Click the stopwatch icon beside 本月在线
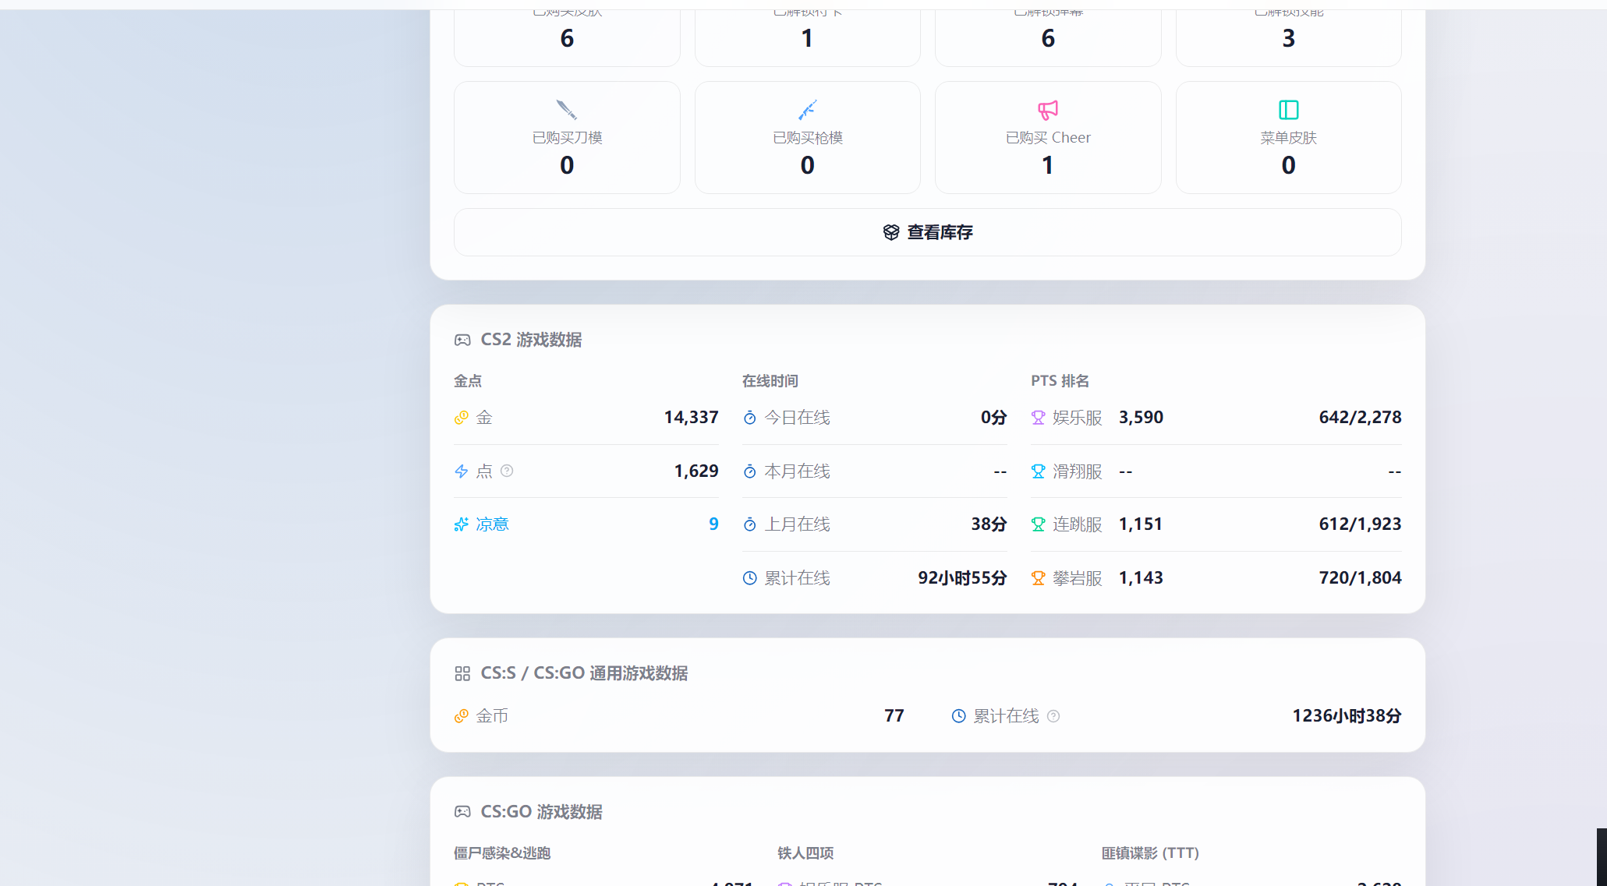1607x886 pixels. point(749,471)
